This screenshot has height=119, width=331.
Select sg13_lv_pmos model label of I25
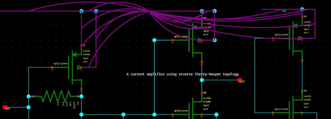(281, 35)
